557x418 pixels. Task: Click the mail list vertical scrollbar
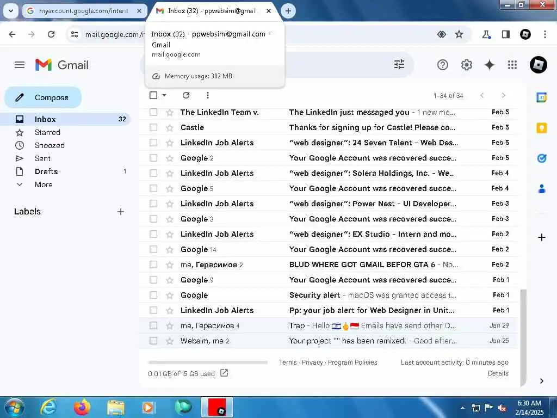click(x=523, y=337)
